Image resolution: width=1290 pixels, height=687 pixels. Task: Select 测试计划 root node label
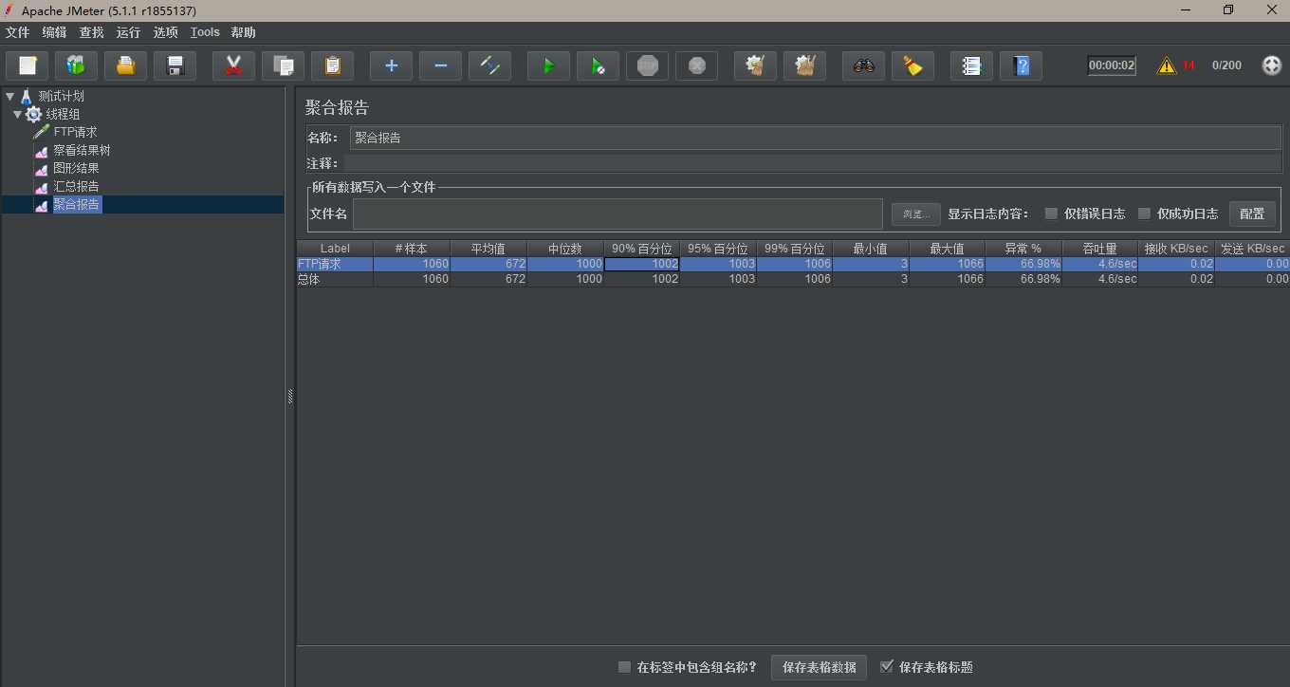(62, 96)
